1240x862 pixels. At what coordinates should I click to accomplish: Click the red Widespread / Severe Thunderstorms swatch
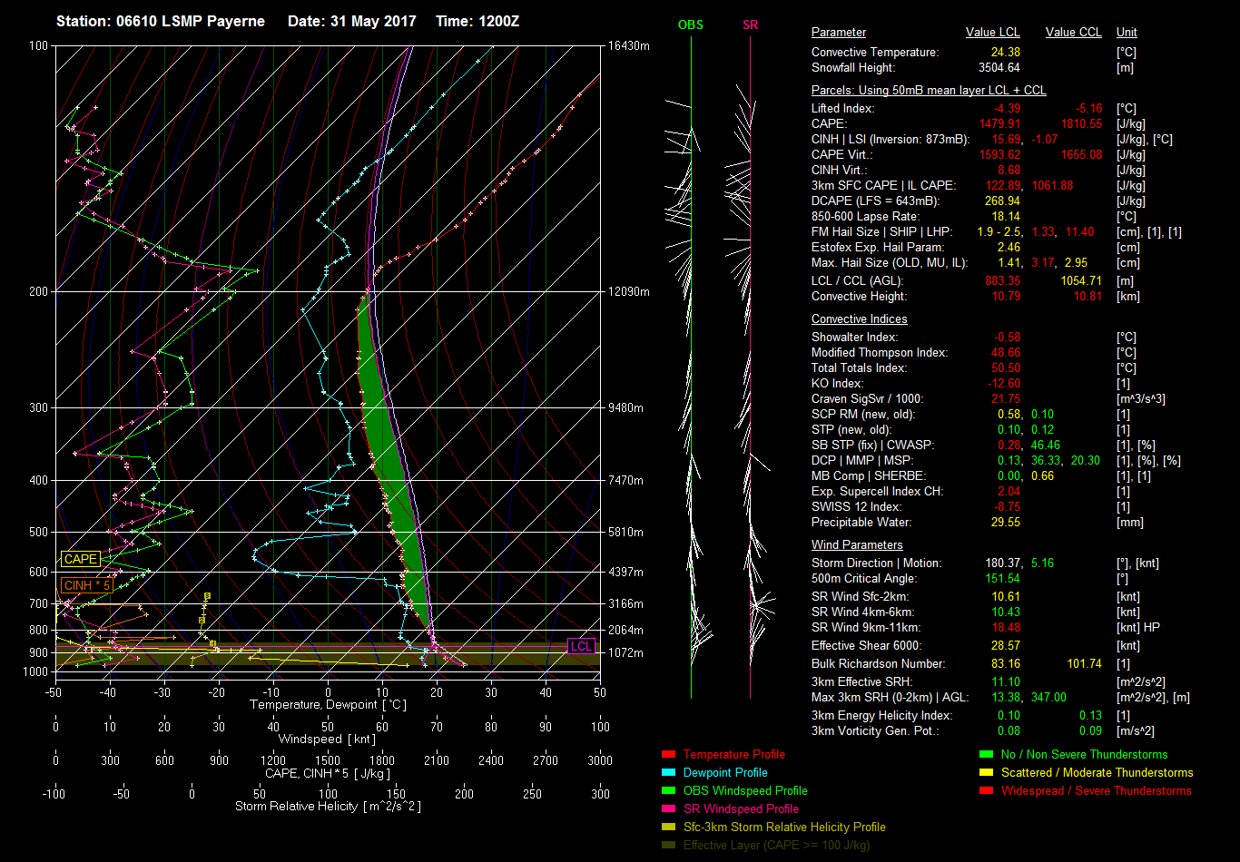pyautogui.click(x=986, y=790)
